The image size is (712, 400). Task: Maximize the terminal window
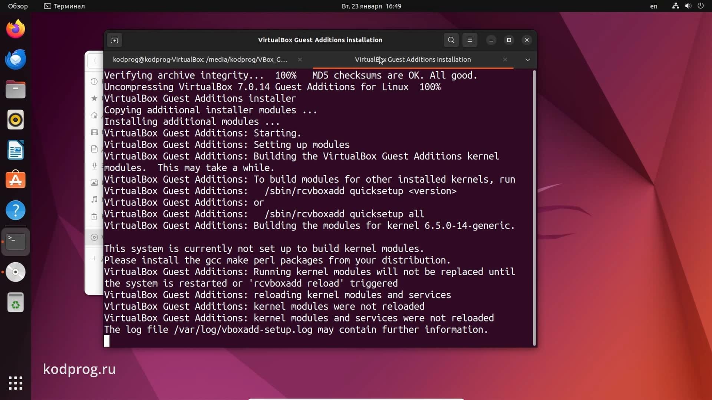[509, 40]
